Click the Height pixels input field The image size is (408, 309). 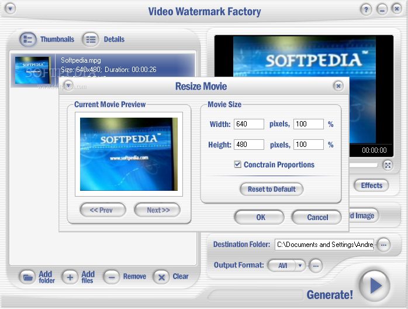pyautogui.click(x=249, y=145)
